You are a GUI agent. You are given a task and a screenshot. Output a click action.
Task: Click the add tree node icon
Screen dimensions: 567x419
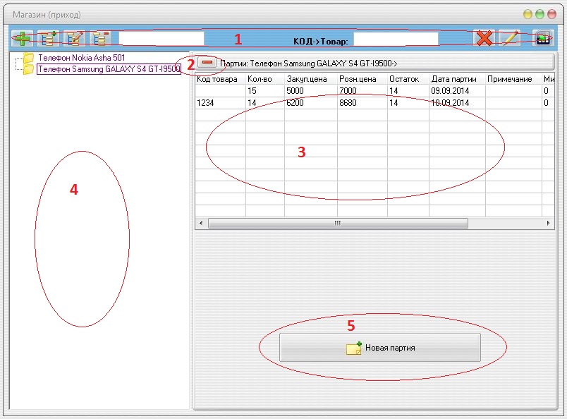coord(49,38)
